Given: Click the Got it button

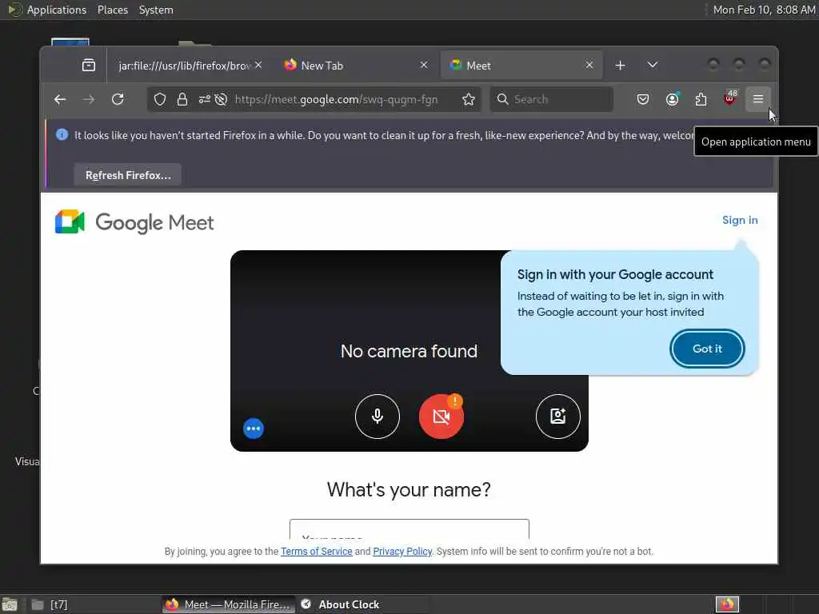Looking at the screenshot, I should [707, 349].
